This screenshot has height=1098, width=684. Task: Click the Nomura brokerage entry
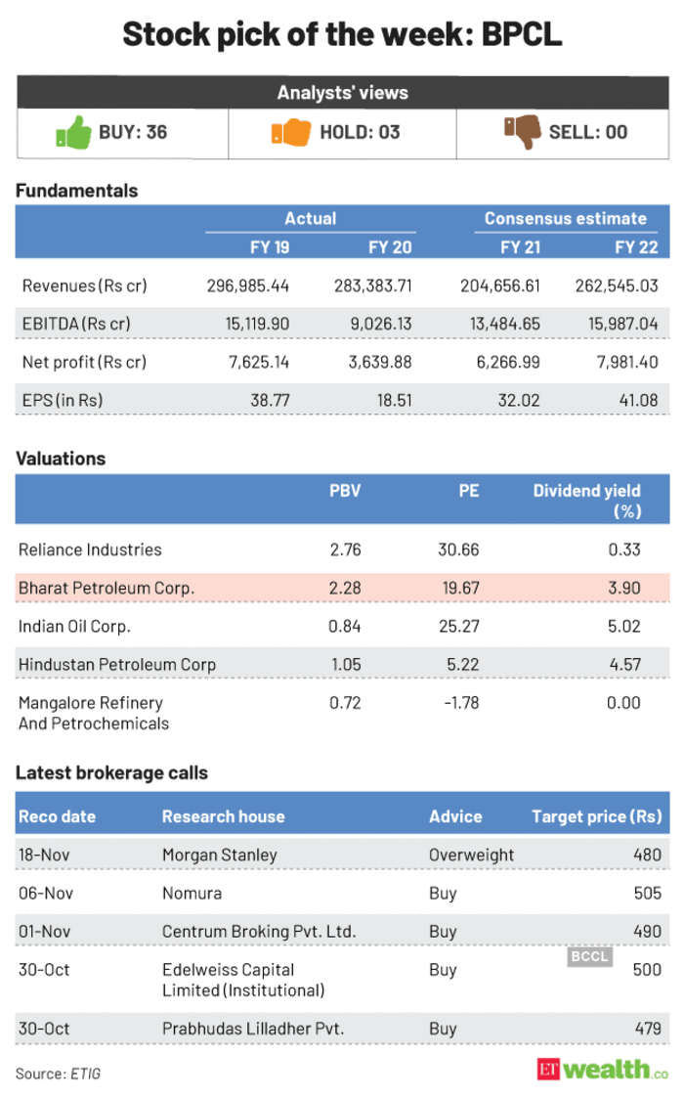[192, 893]
